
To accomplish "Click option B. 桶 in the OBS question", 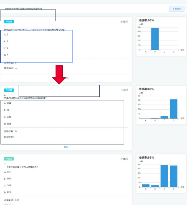I will (7, 110).
